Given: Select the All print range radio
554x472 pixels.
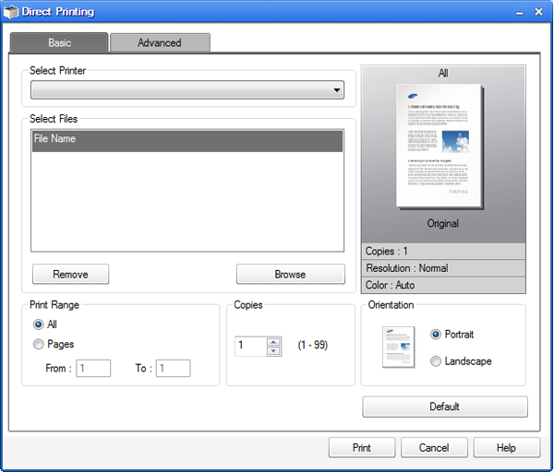Looking at the screenshot, I should (38, 324).
